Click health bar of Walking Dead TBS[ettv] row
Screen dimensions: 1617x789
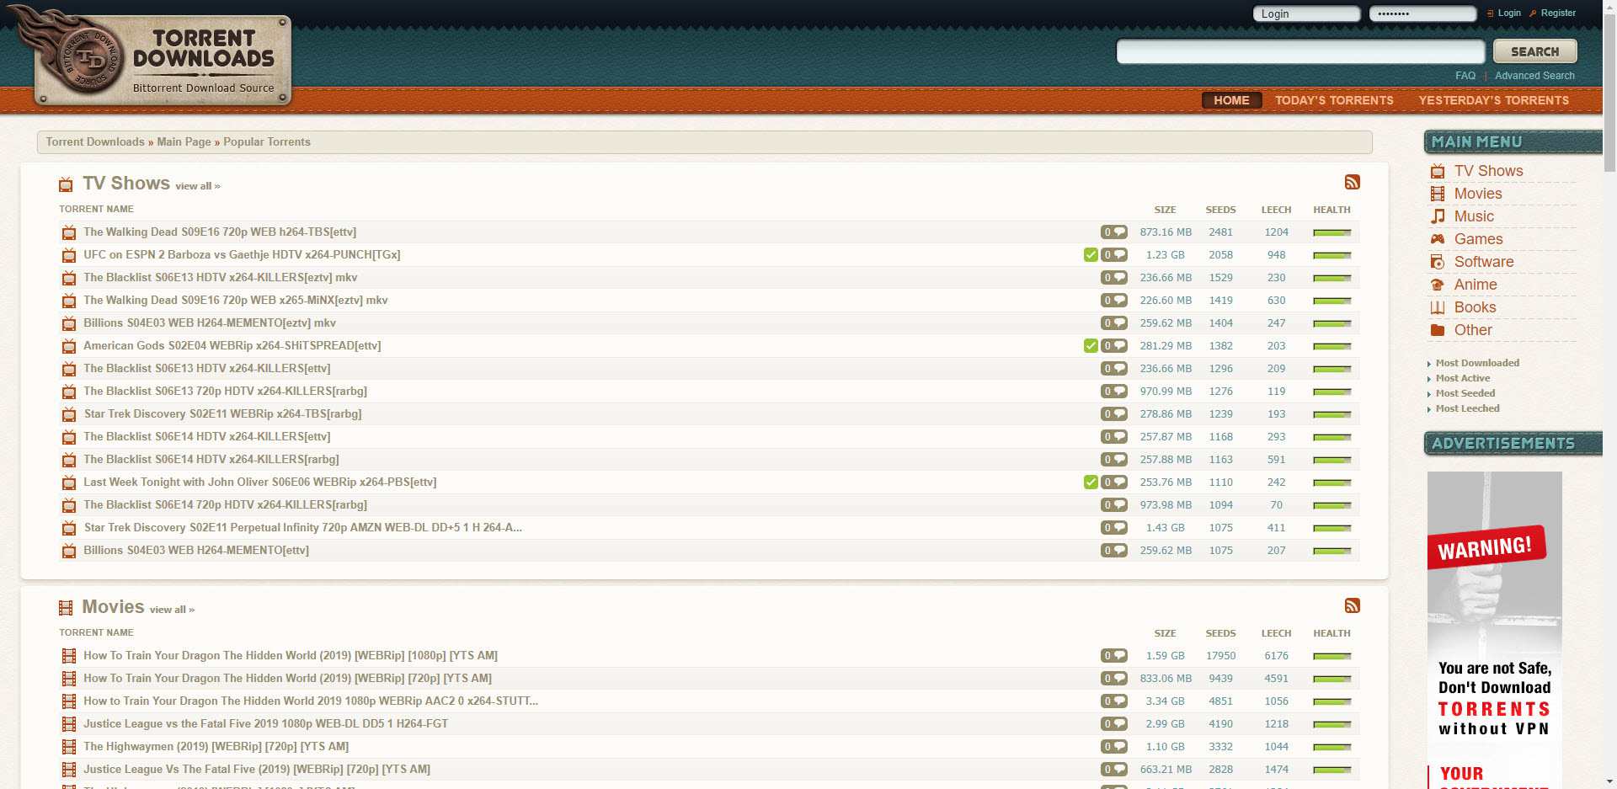1331,232
